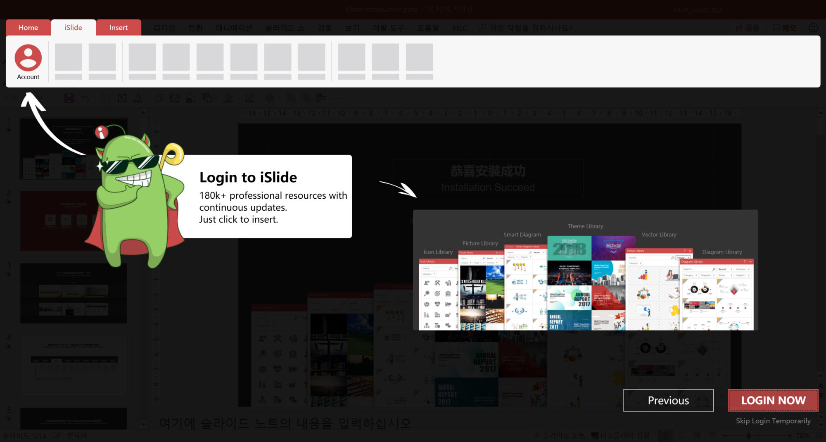826x442 pixels.
Task: Click the Redo circular arrow icon
Action: (106, 98)
